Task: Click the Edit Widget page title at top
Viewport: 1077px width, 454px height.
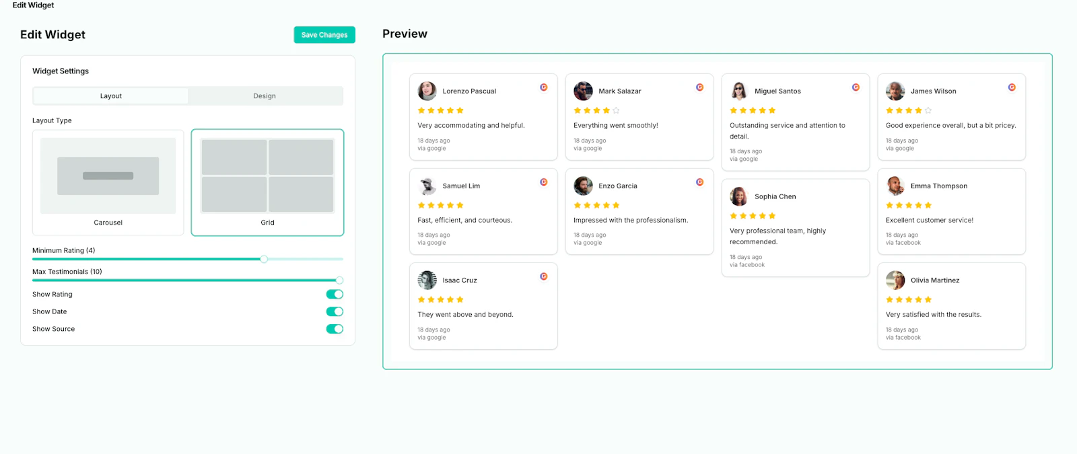Action: pyautogui.click(x=33, y=5)
